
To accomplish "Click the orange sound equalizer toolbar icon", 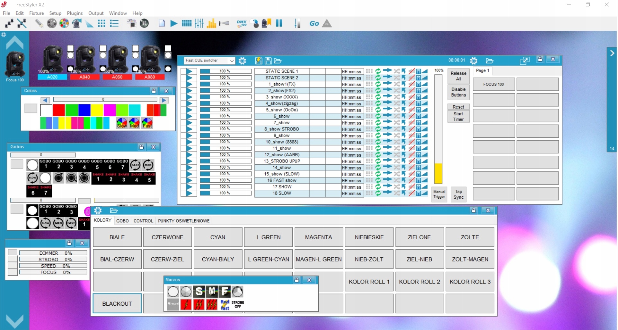I will [x=211, y=23].
